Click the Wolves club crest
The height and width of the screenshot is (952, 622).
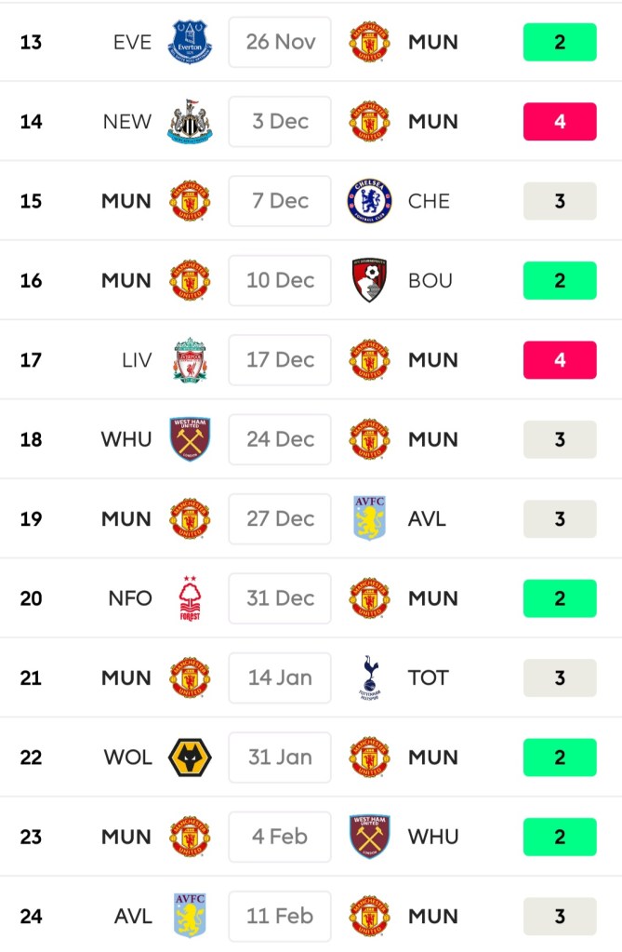[x=190, y=758]
